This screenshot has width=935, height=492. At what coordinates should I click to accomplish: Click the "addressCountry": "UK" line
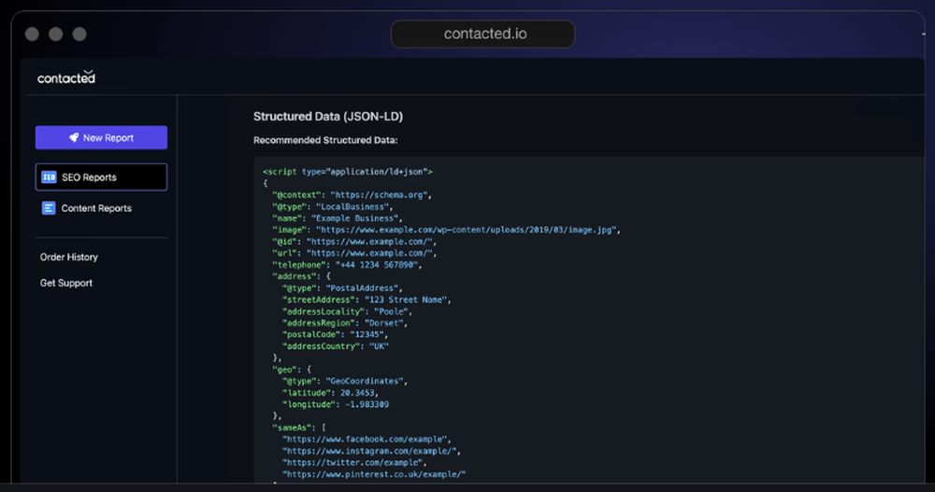point(335,346)
